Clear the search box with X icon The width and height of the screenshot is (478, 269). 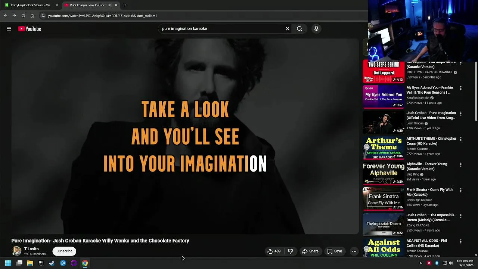point(288,28)
